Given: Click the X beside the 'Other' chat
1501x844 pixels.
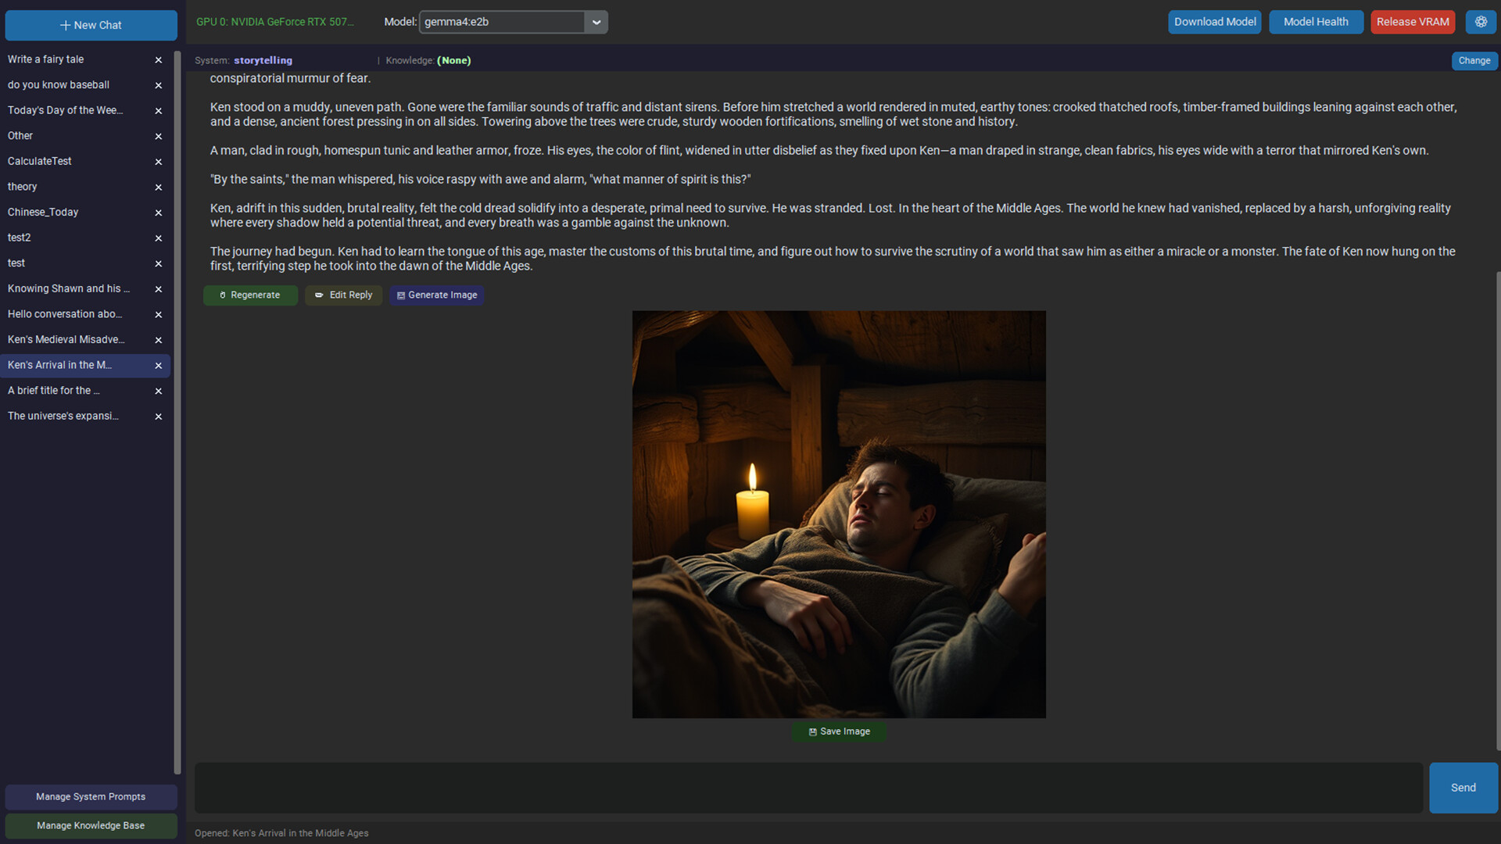Looking at the screenshot, I should coord(159,137).
